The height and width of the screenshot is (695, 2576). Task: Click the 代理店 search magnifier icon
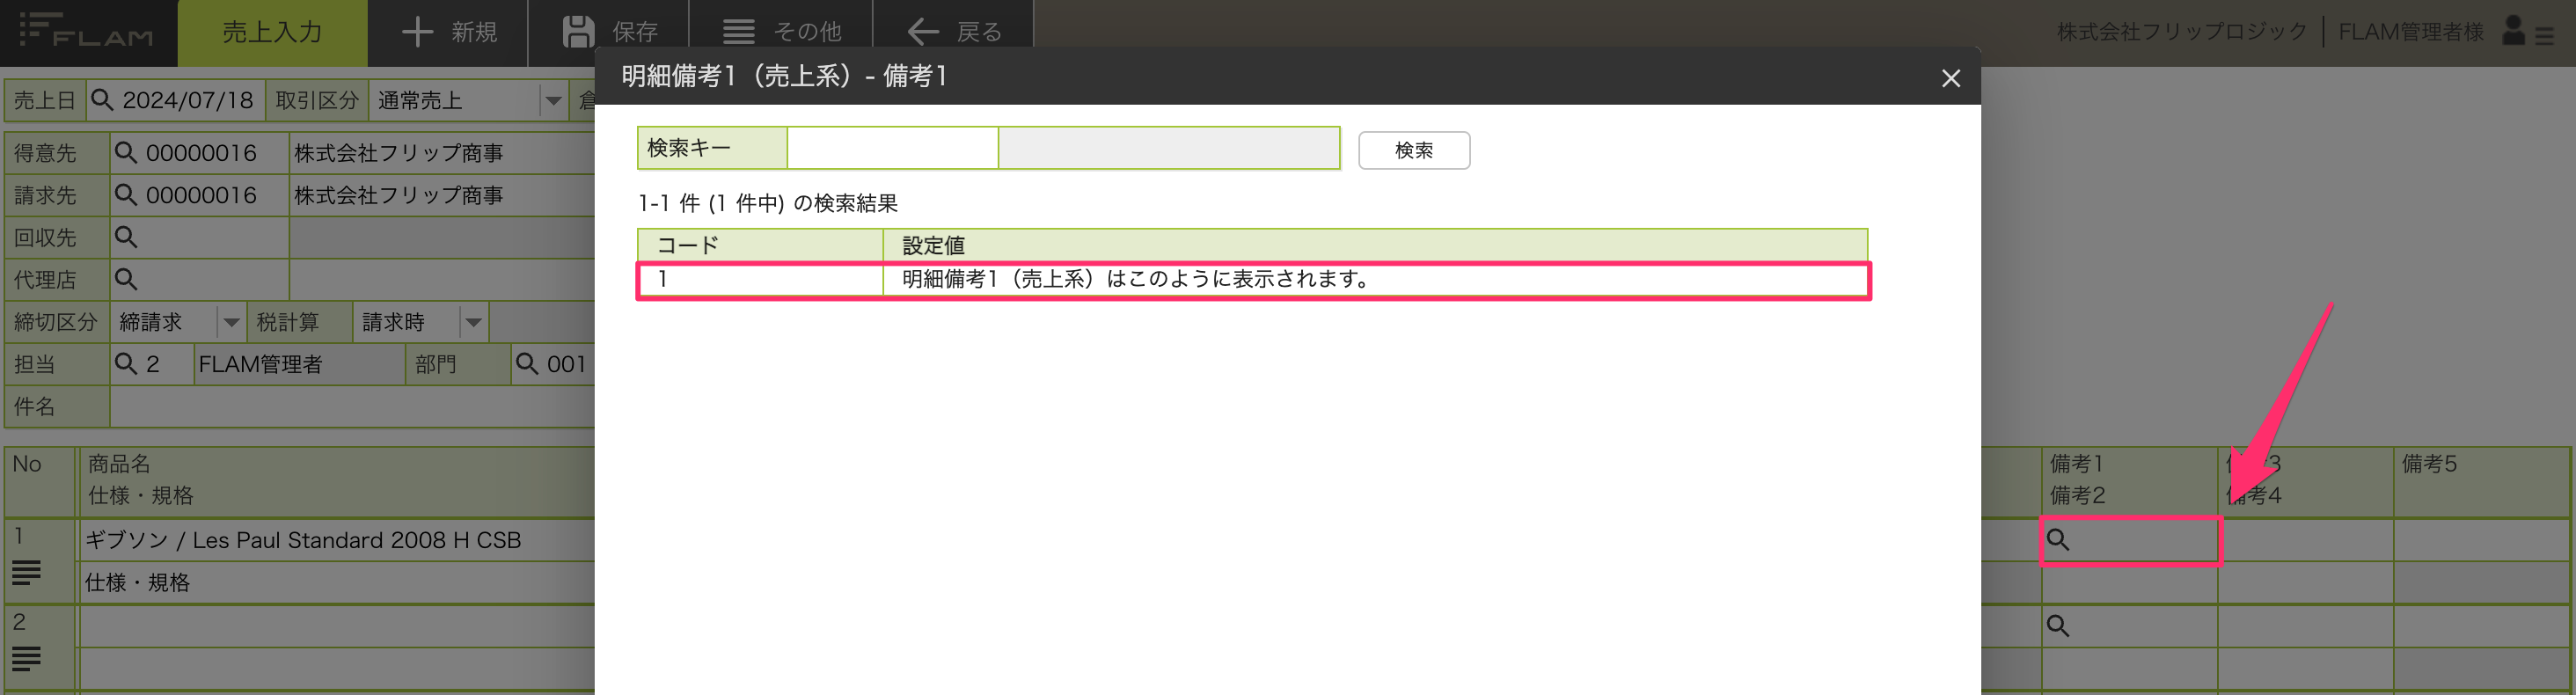[x=126, y=279]
